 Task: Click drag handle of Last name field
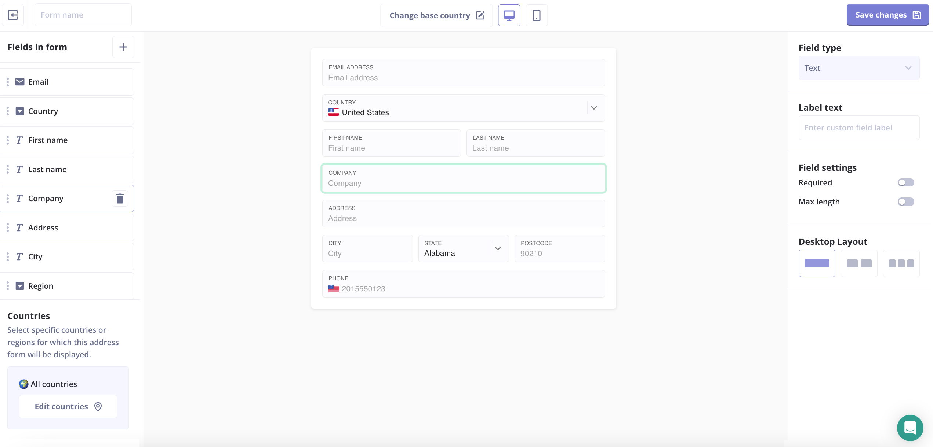(x=8, y=169)
